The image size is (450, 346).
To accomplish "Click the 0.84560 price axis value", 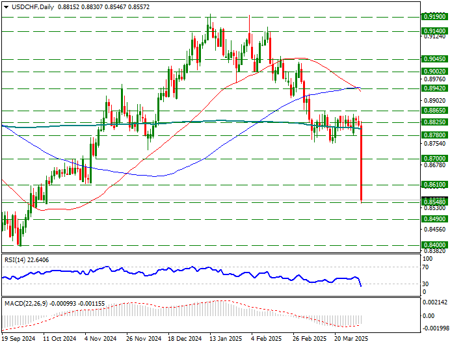I will [435, 229].
